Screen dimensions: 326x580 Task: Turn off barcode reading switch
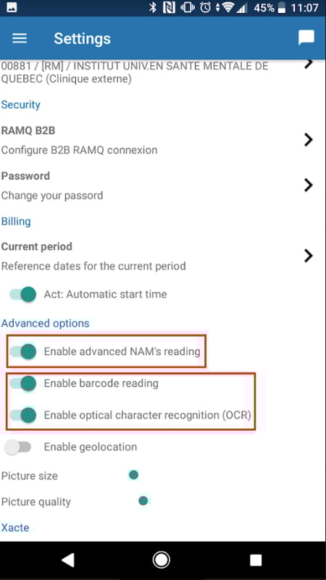pyautogui.click(x=23, y=383)
